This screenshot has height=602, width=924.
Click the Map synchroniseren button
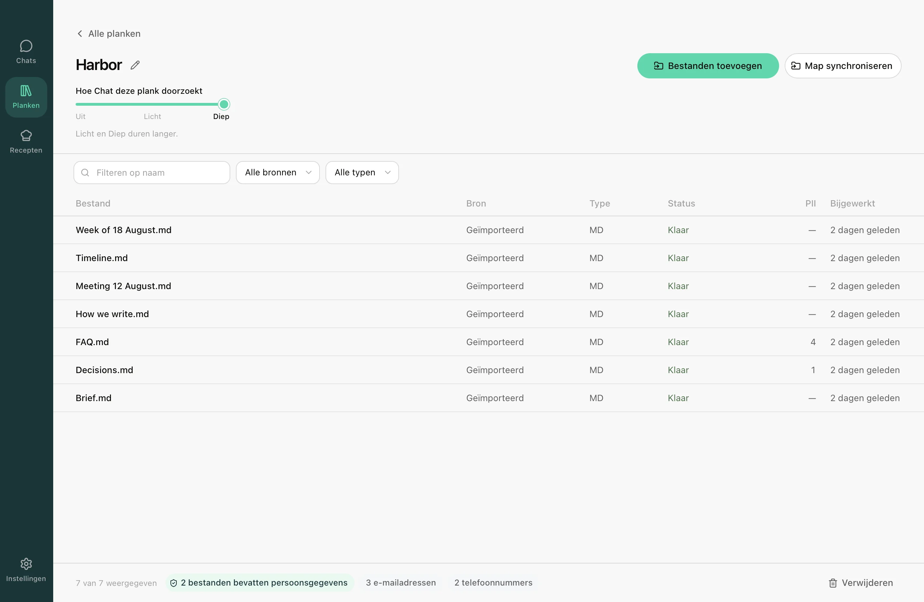(x=842, y=66)
